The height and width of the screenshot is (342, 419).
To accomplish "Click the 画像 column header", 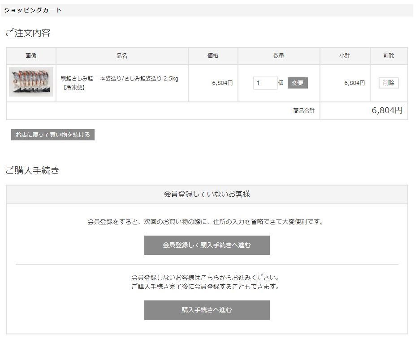I will (31, 56).
